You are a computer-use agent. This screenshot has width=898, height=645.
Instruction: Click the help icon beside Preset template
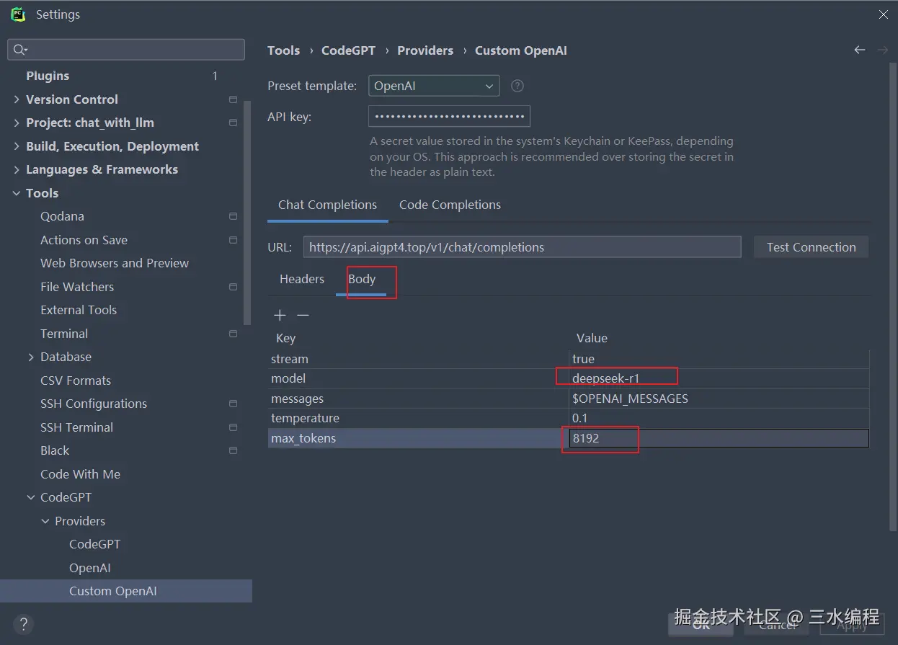[517, 86]
